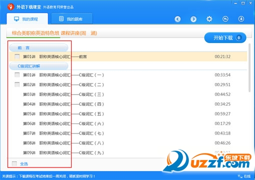Tick checkbox for C级词汇（二）lesson
255x180 pixels.
pos(17,84)
